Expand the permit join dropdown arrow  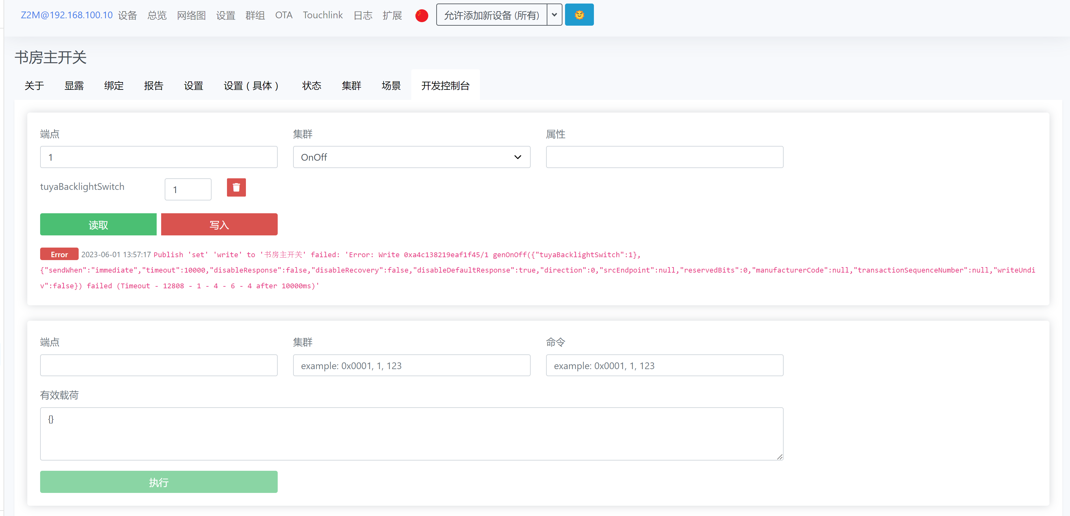click(554, 15)
